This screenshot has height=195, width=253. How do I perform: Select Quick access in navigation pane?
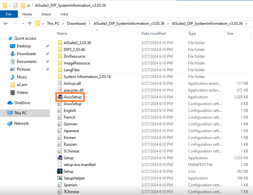(x=22, y=38)
